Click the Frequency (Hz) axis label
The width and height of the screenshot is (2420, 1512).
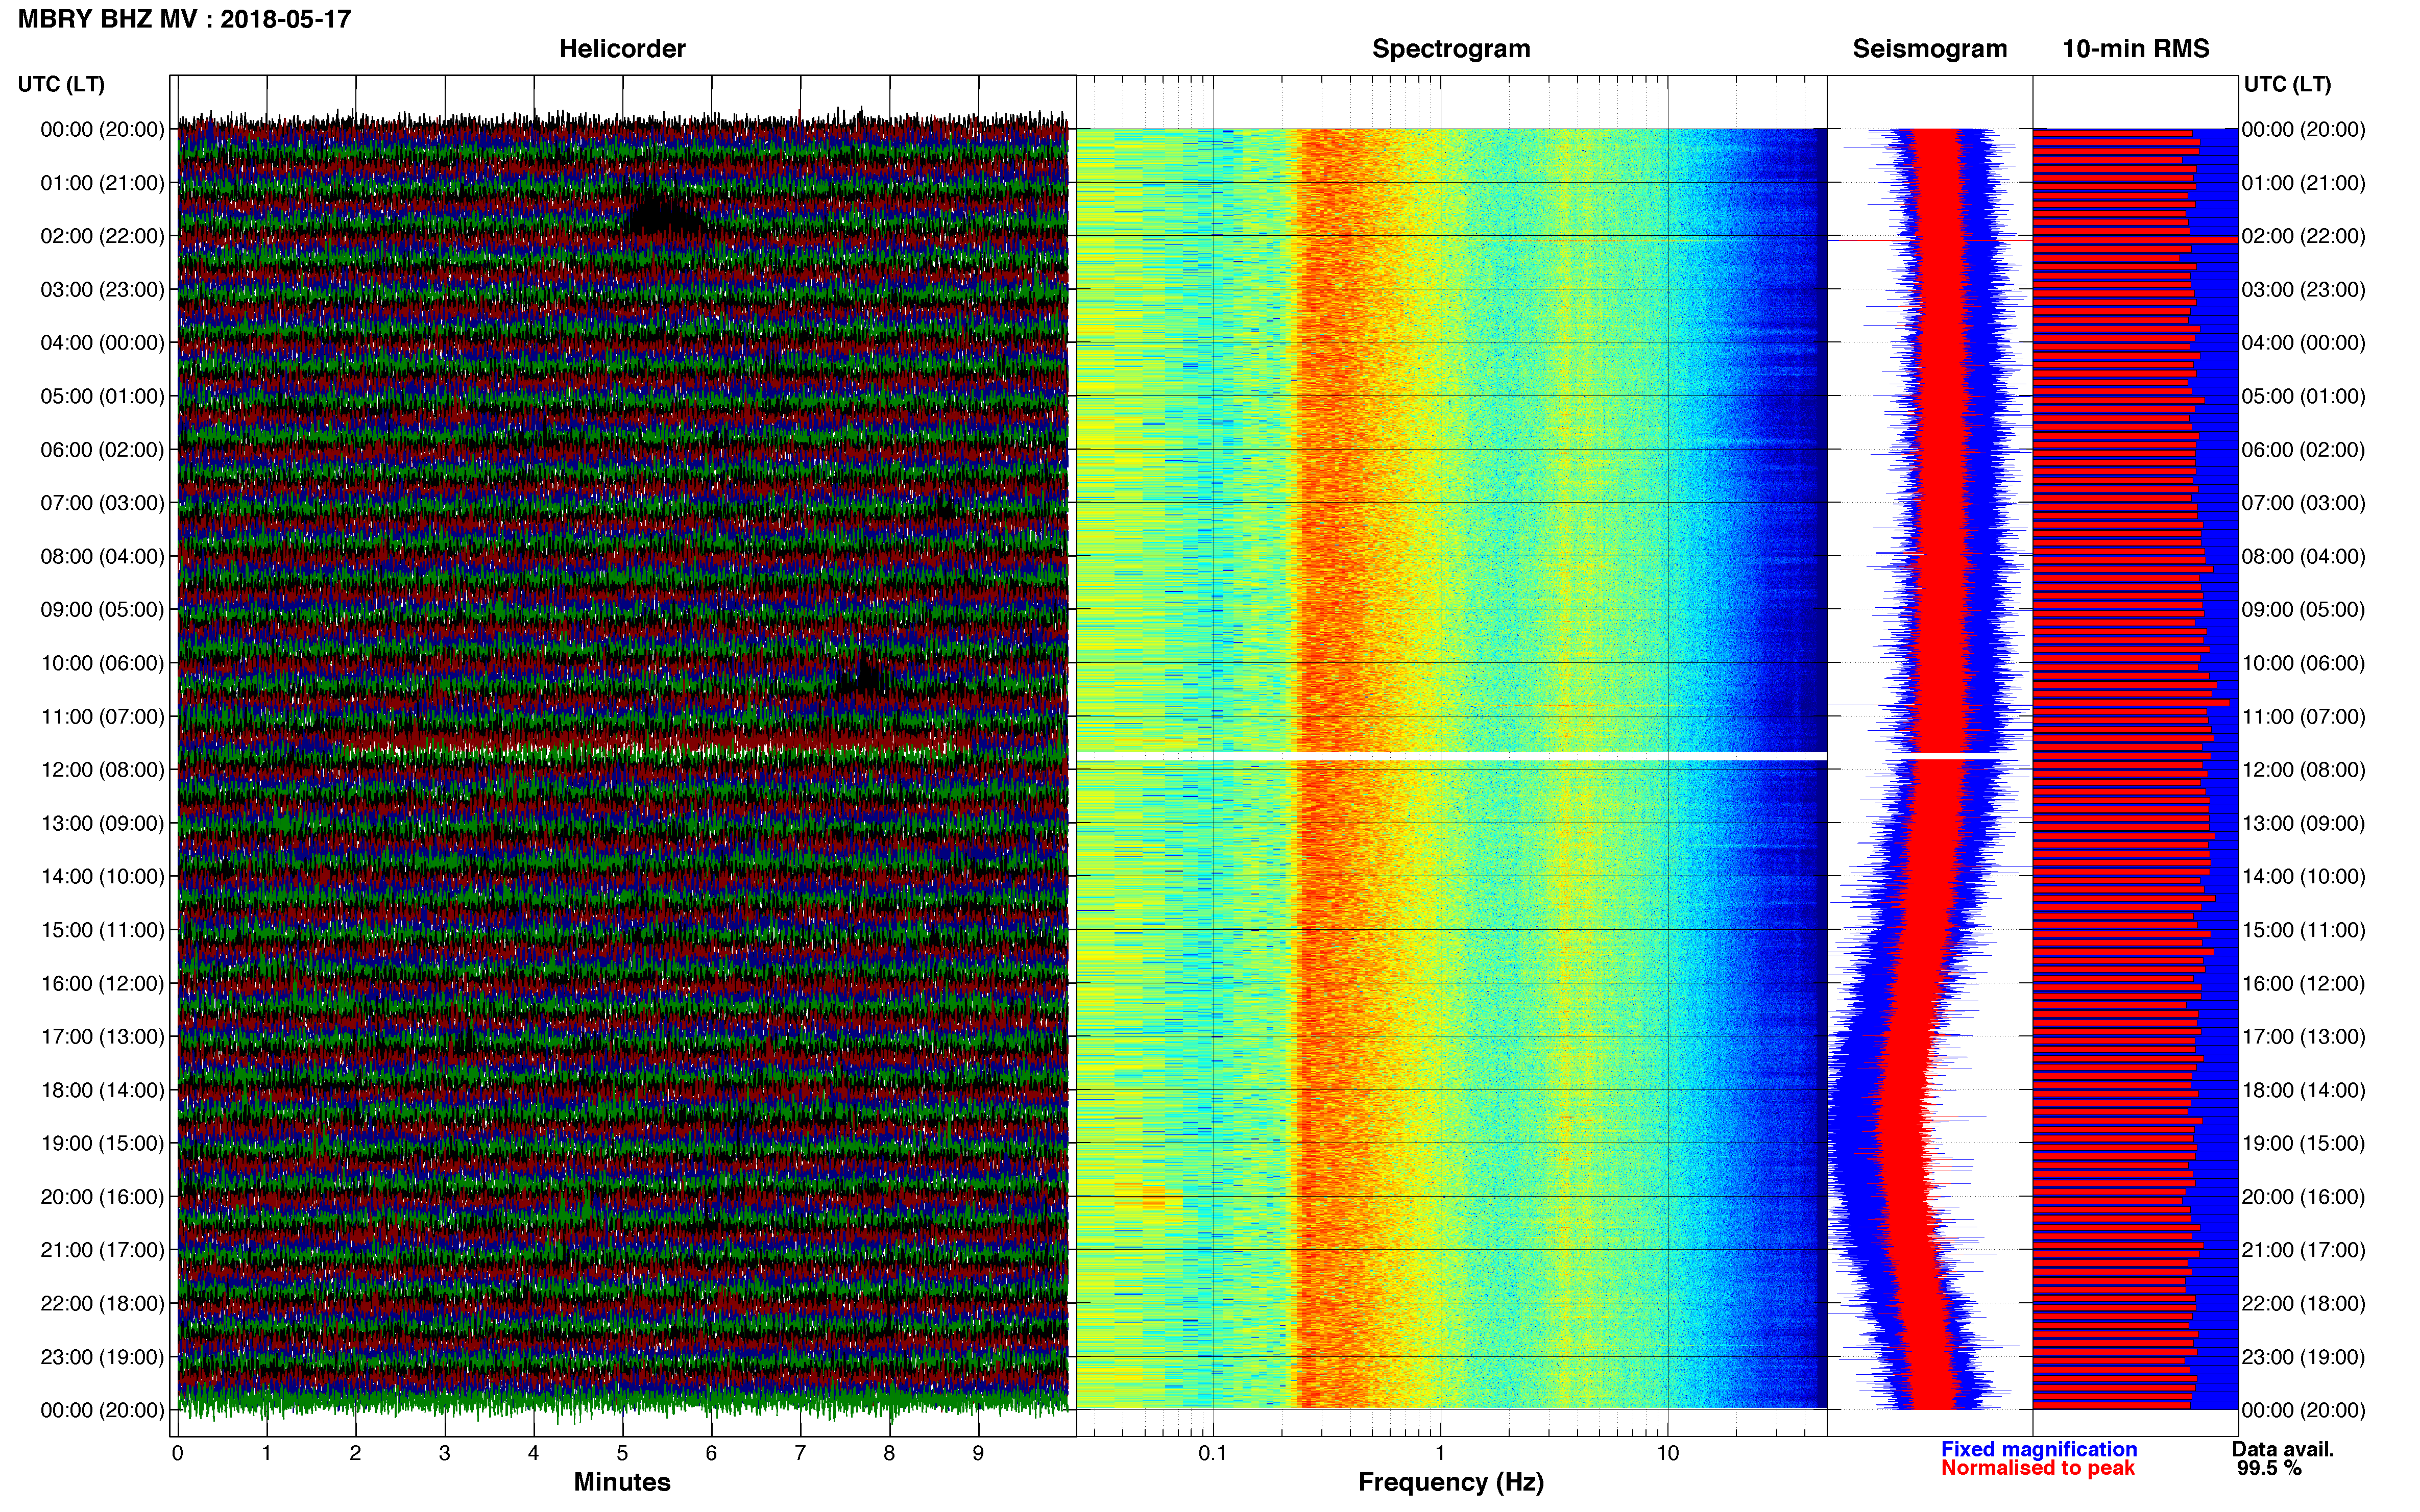pos(1450,1482)
